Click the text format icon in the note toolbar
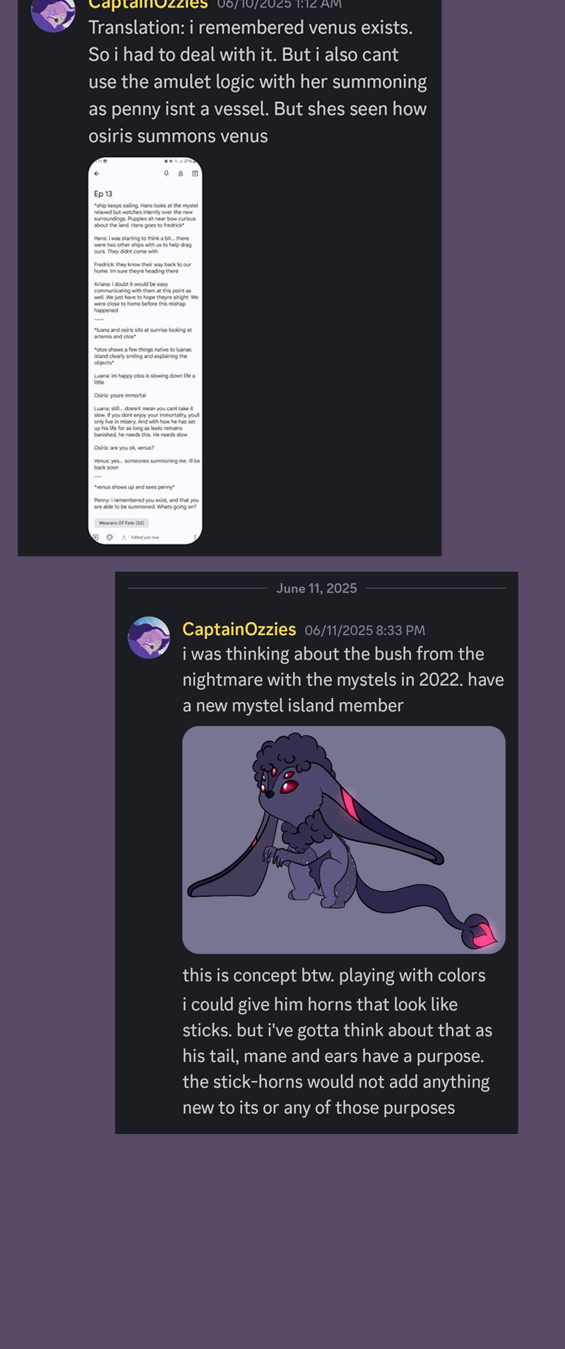This screenshot has width=565, height=1349. tap(124, 537)
